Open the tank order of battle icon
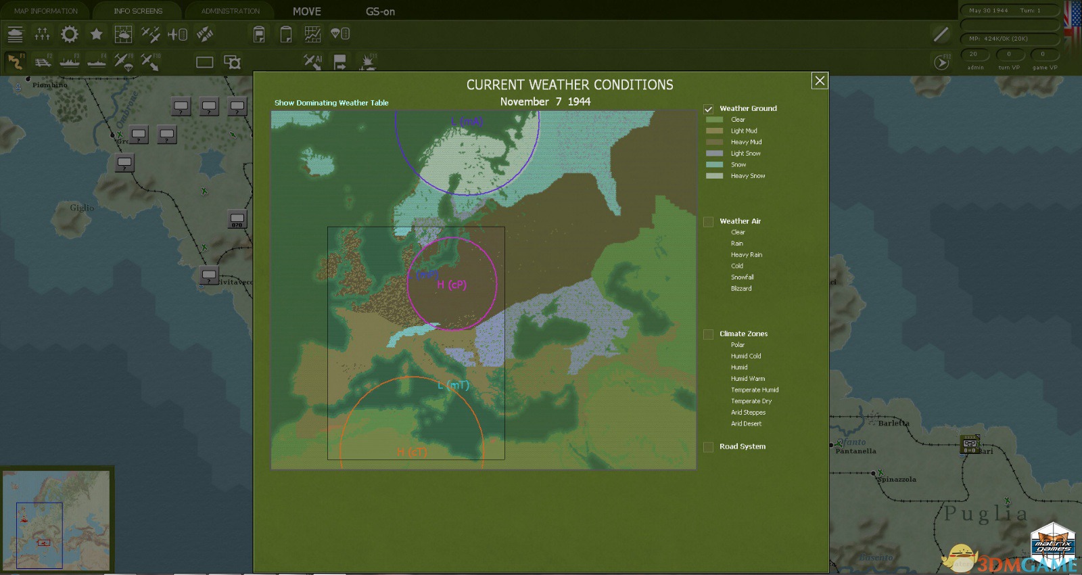Screen dimensions: 1082x575 [x=15, y=34]
